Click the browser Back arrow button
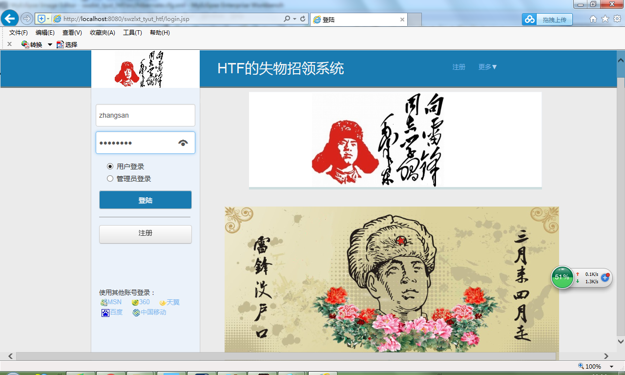The width and height of the screenshot is (625, 375). 10,19
